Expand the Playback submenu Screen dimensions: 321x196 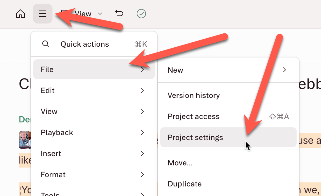[94, 132]
